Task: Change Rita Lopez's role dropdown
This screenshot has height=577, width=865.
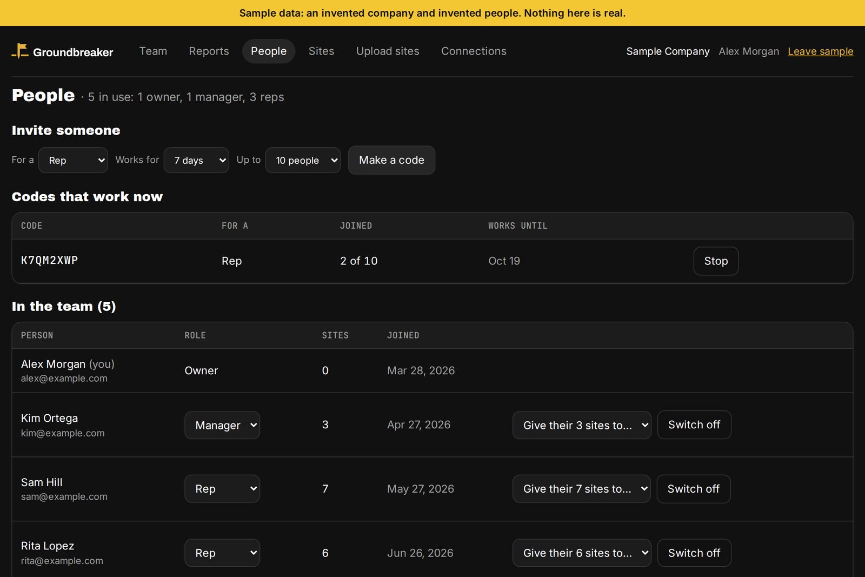Action: click(222, 553)
